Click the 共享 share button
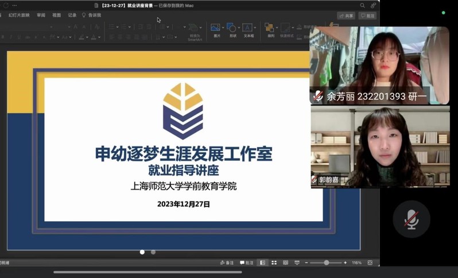 point(346,16)
